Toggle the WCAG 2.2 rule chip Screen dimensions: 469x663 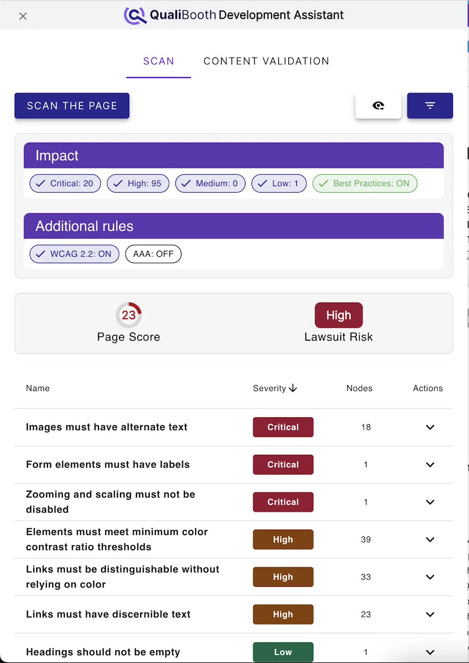point(74,254)
